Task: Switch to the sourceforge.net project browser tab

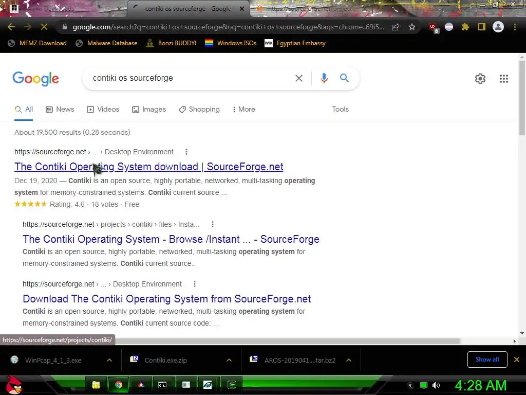Action: [310, 9]
